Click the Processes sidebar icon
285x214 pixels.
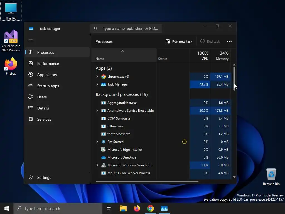(31, 52)
